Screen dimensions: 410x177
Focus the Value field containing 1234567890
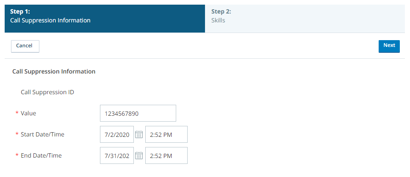point(138,113)
